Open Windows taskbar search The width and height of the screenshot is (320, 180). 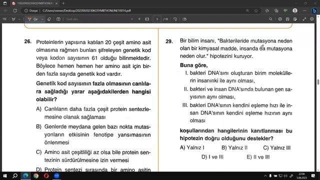[x=15, y=175]
